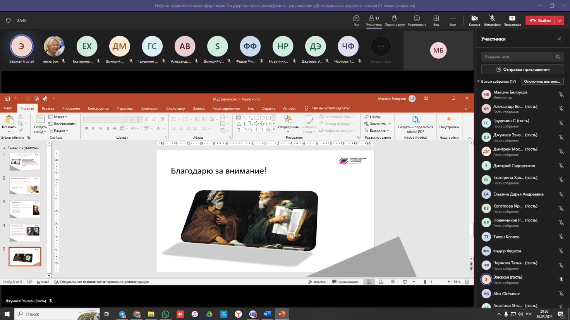The image size is (570, 320).
Task: Open PowerPoint comments pane icon in ribbon corner
Action: pos(467,108)
